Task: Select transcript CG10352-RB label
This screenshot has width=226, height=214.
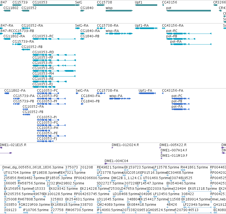Action: pyautogui.click(x=32, y=47)
